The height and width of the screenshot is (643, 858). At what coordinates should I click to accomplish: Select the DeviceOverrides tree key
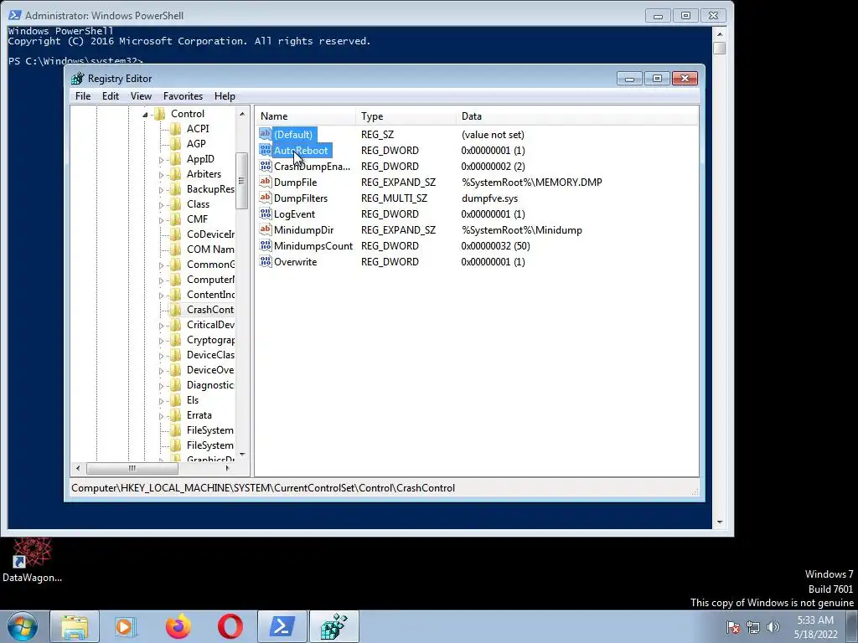click(210, 370)
